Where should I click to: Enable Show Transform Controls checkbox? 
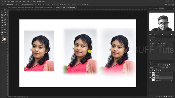(21, 5)
